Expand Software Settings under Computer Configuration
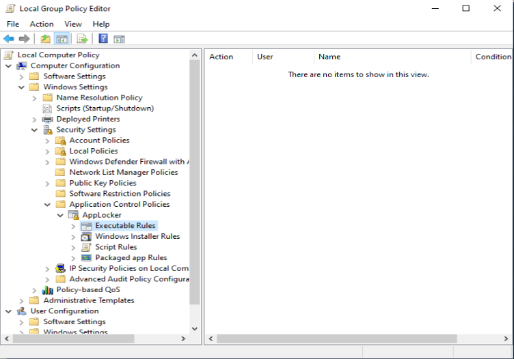This screenshot has height=359, width=514. coord(21,76)
